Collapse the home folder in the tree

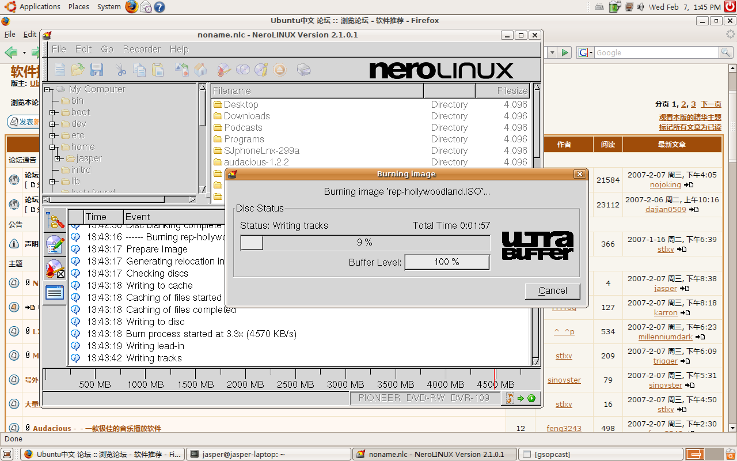click(x=52, y=147)
